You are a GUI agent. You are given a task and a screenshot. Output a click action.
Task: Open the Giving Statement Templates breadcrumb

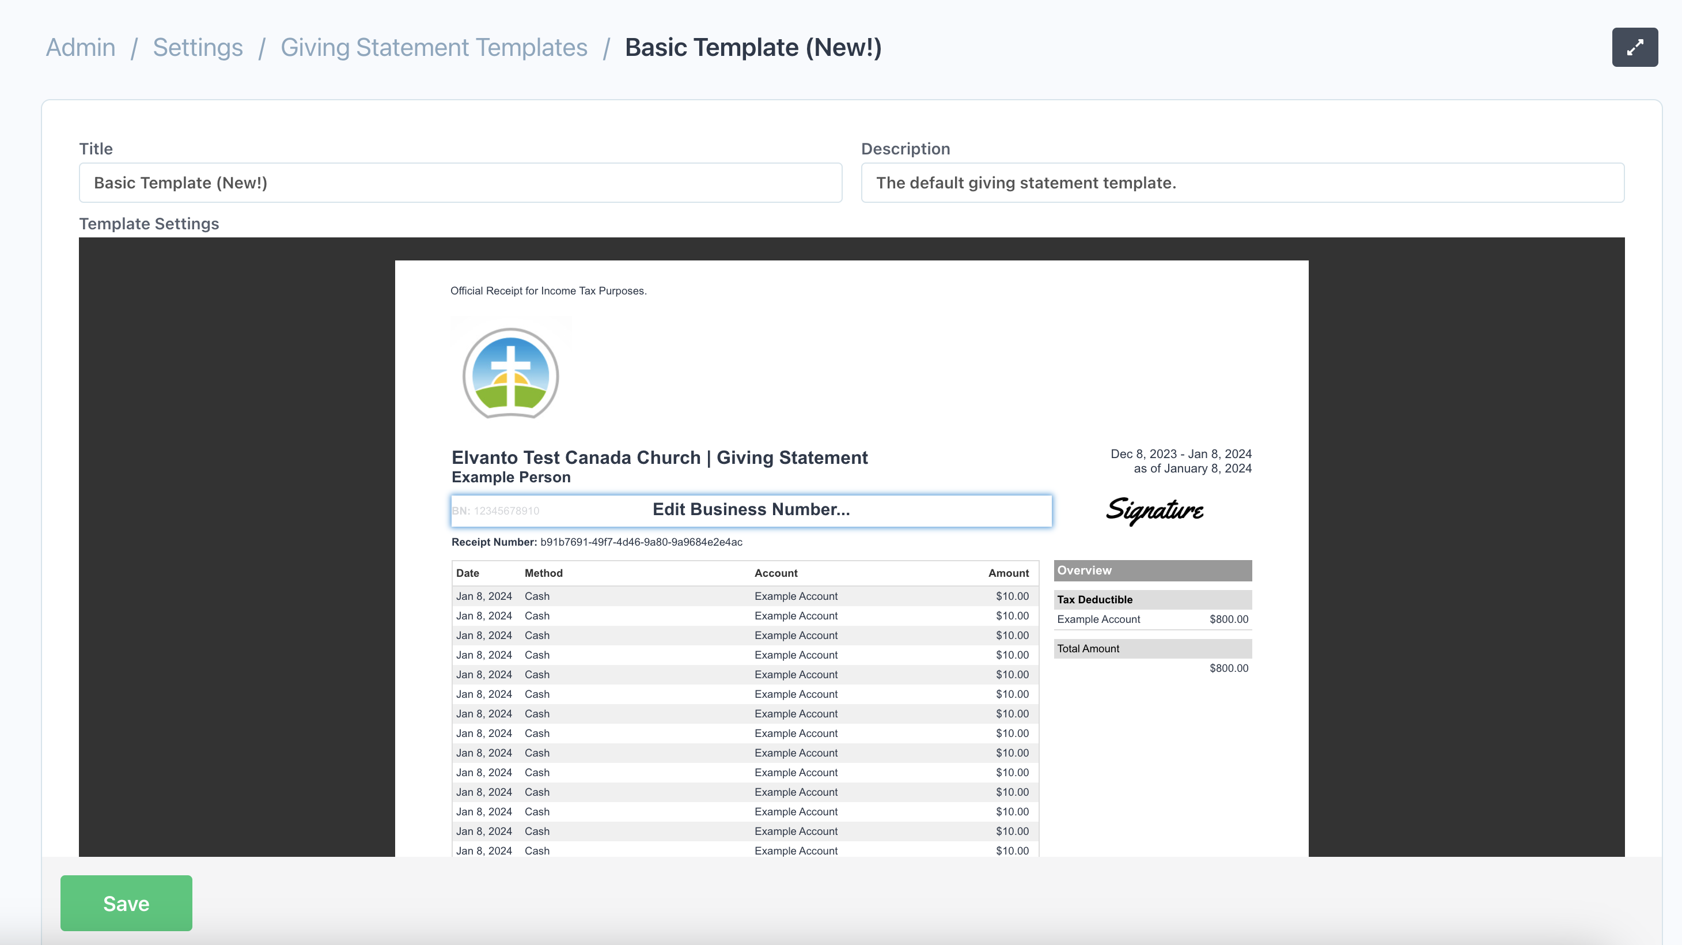(434, 47)
